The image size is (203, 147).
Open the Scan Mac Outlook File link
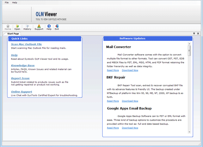[27, 44]
